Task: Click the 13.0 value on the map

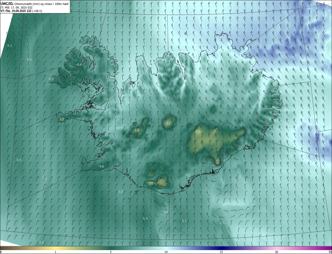Action: pos(317,136)
